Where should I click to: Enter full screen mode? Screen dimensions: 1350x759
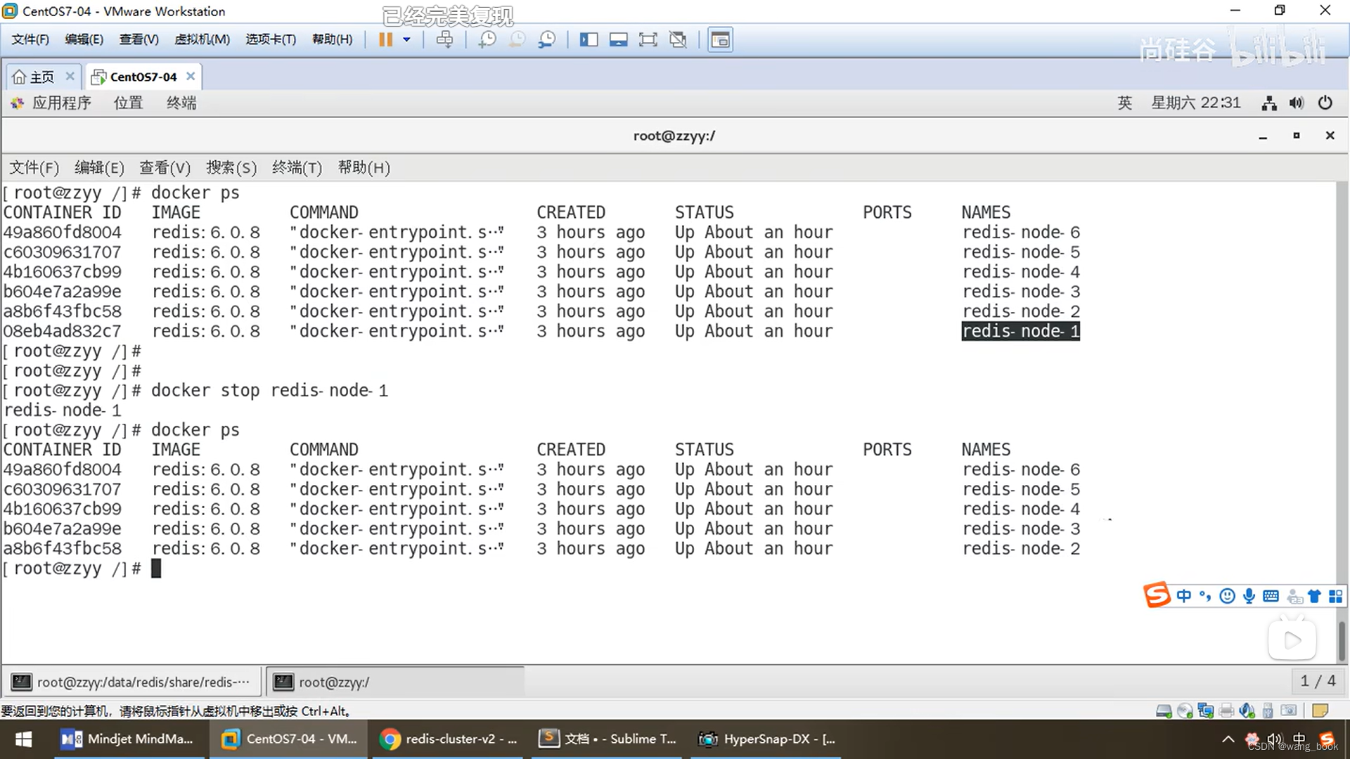pyautogui.click(x=648, y=39)
